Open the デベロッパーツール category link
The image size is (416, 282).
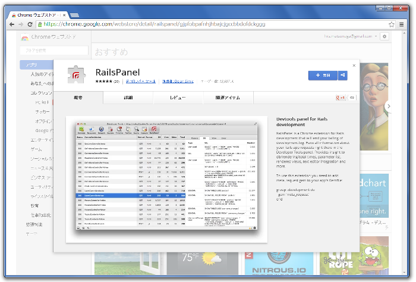coord(141,82)
